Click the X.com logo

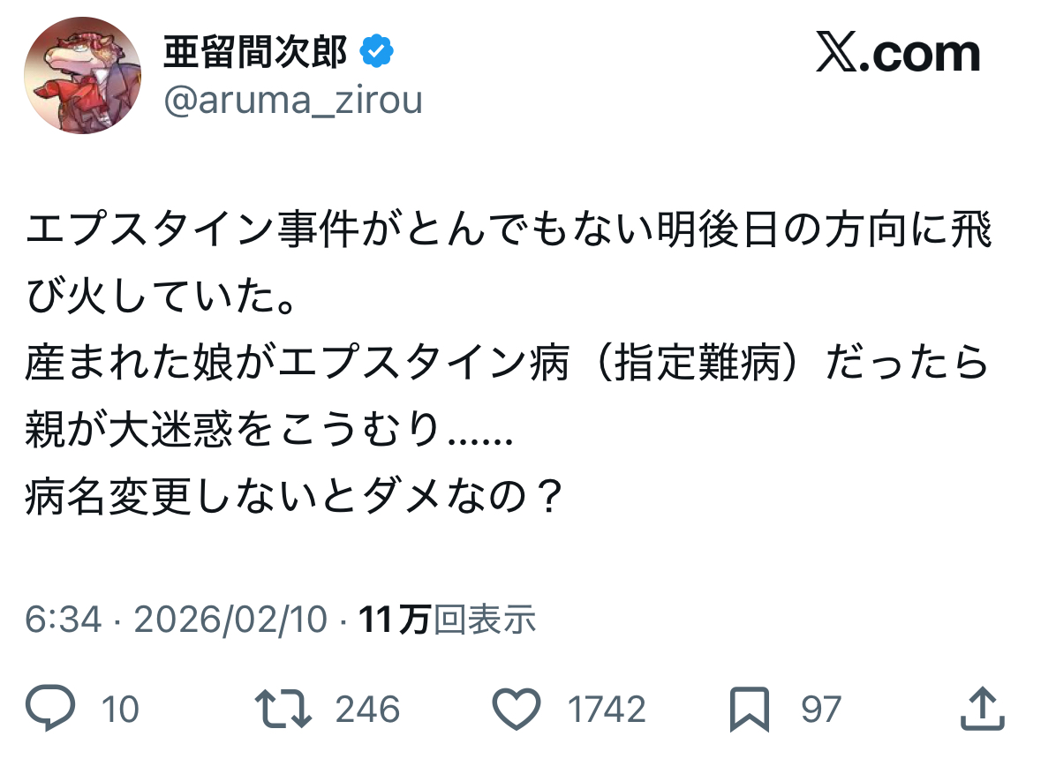897,55
